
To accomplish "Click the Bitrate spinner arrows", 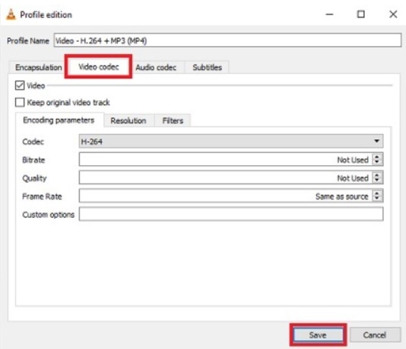I will pos(378,159).
